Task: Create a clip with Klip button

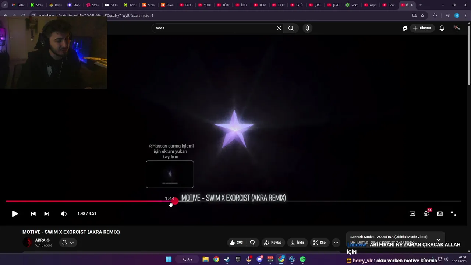Action: [319, 243]
